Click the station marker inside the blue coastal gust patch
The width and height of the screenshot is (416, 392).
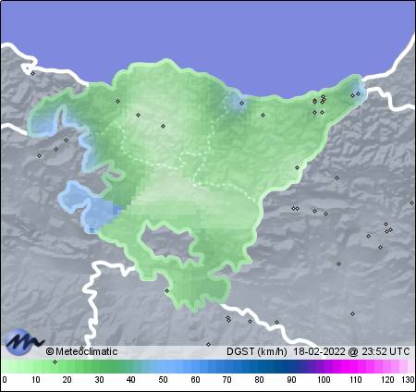click(241, 103)
